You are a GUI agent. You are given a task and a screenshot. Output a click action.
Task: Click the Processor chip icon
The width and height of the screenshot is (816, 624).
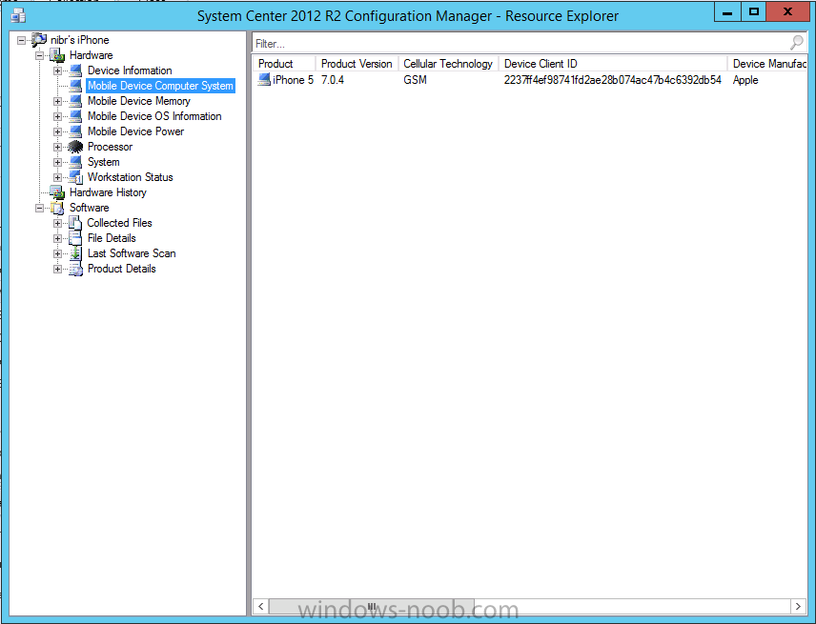75,147
